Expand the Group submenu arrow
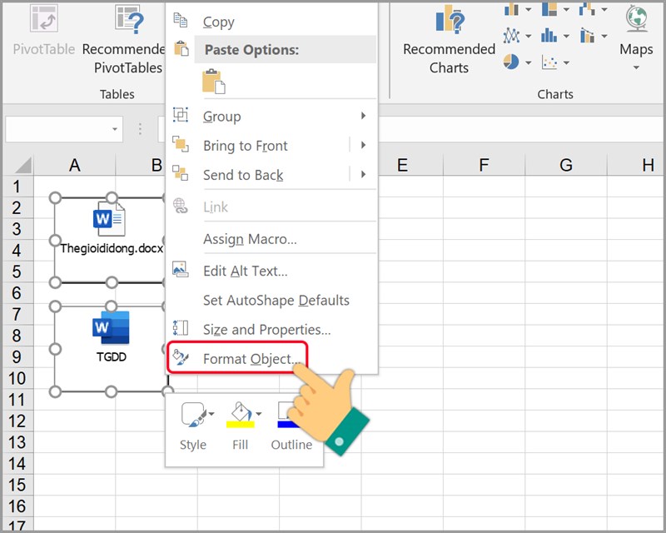 tap(363, 116)
